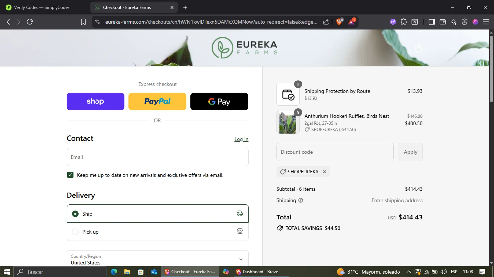Toggle the browser sidebar panel
494x277 pixels.
pyautogui.click(x=432, y=22)
